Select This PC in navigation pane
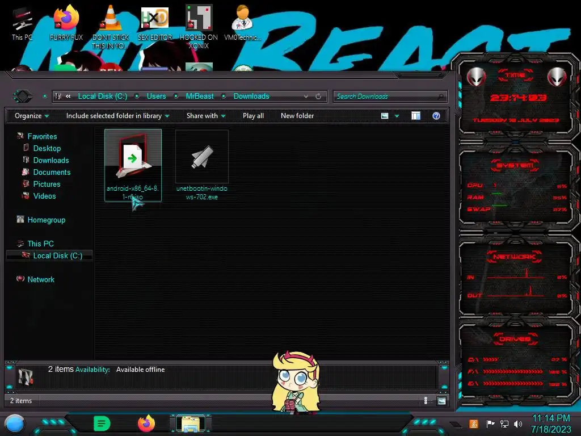Image resolution: width=581 pixels, height=436 pixels. [x=40, y=244]
